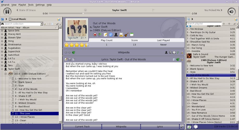Viewport: 239px width, 130px height.
Task: Click the guitar icon under album info
Action: tap(126, 35)
